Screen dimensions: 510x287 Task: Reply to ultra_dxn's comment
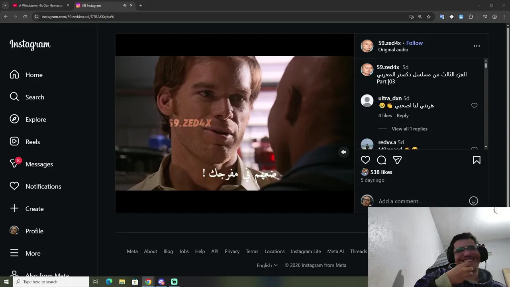click(402, 116)
